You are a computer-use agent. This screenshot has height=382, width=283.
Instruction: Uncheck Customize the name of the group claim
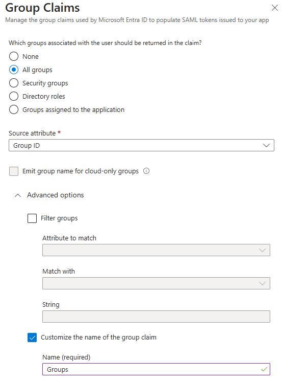coord(32,338)
